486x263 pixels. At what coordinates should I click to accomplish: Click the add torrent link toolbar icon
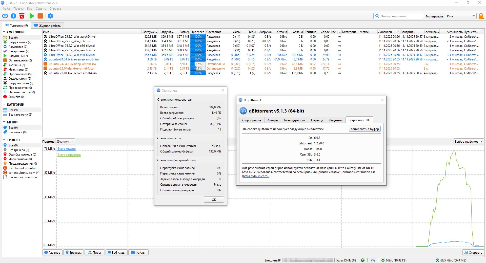coord(5,16)
